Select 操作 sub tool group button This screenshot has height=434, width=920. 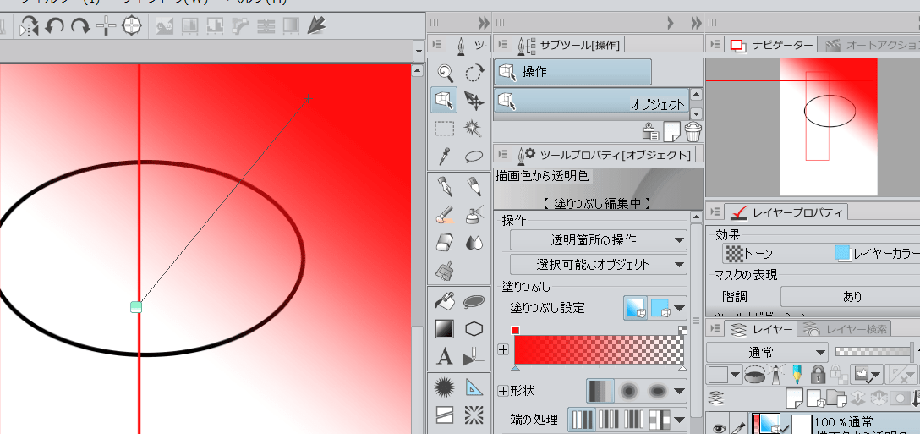(x=572, y=72)
